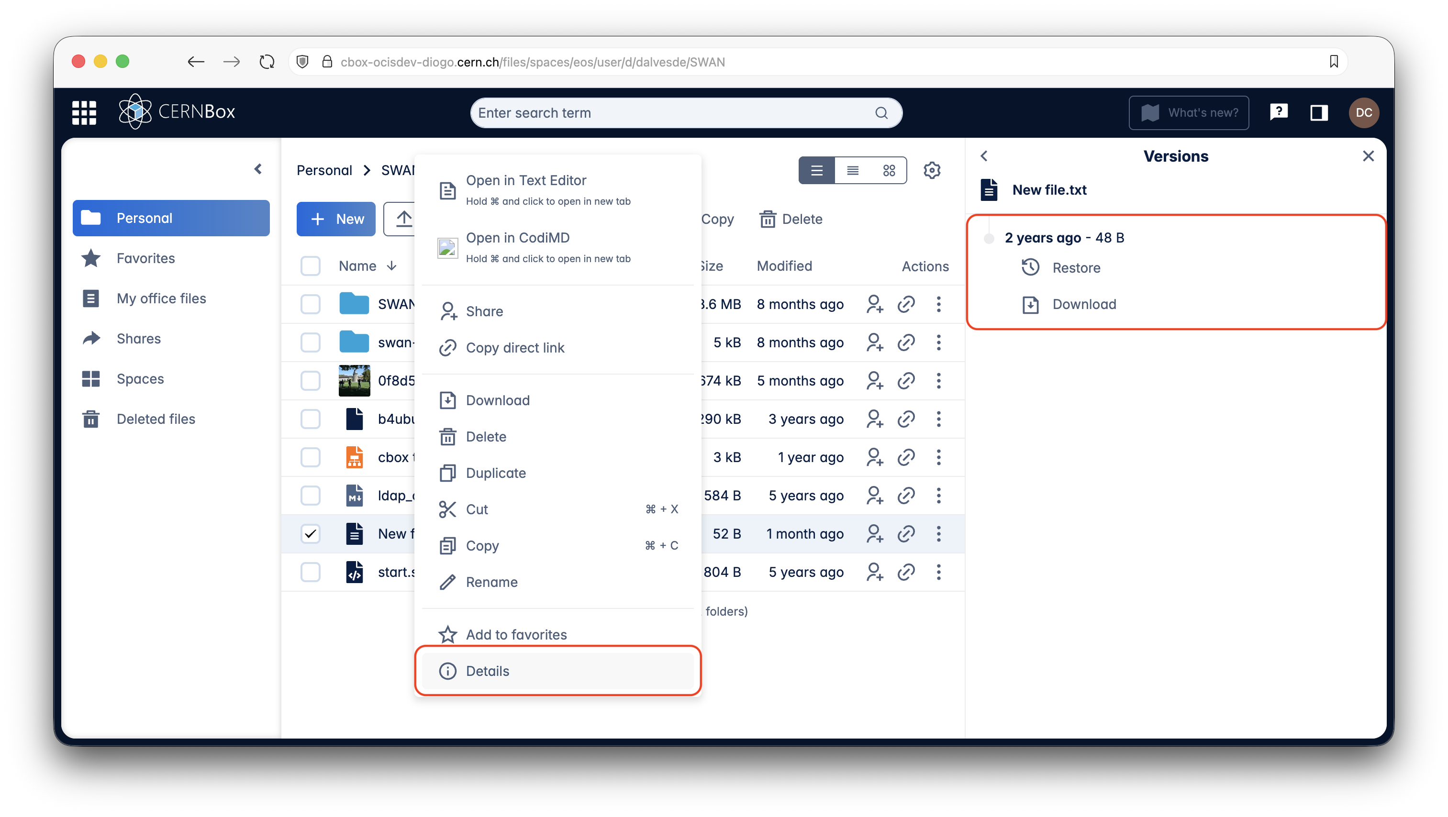
Task: Open three-dot actions menu for ldap file
Action: (938, 495)
